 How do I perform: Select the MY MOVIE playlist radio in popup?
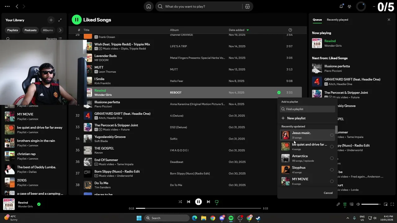pos(332,181)
